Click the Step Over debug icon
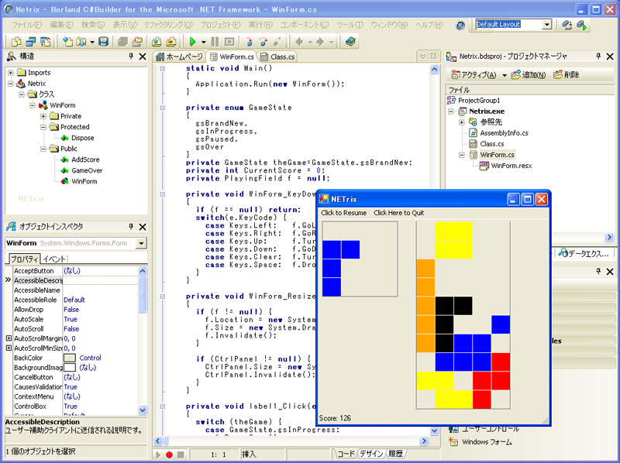 (263, 42)
